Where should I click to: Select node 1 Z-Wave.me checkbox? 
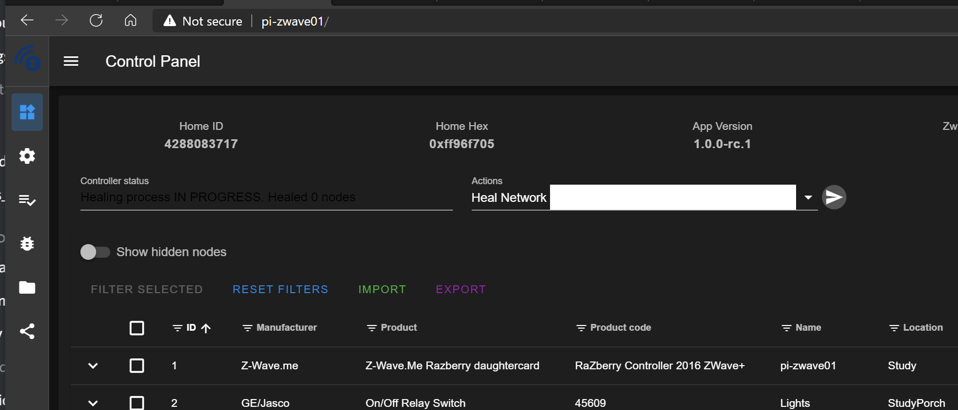[137, 366]
